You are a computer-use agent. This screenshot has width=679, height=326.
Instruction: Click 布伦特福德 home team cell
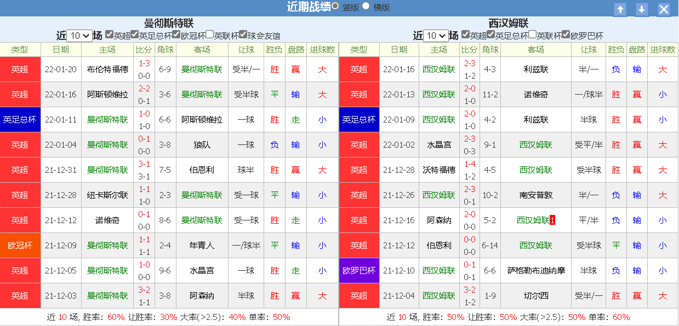[x=107, y=69]
